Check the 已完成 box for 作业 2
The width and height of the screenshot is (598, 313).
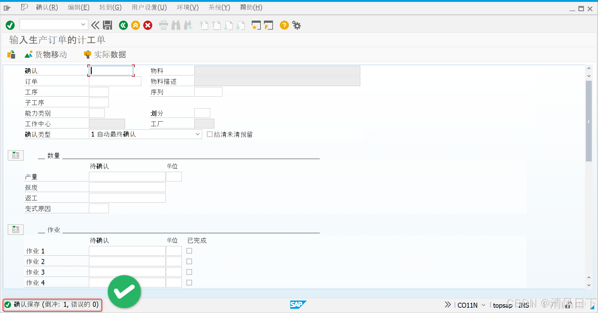coord(189,261)
